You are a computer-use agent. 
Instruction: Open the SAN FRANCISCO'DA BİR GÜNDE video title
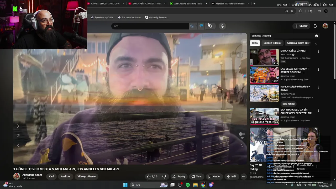(x=296, y=112)
